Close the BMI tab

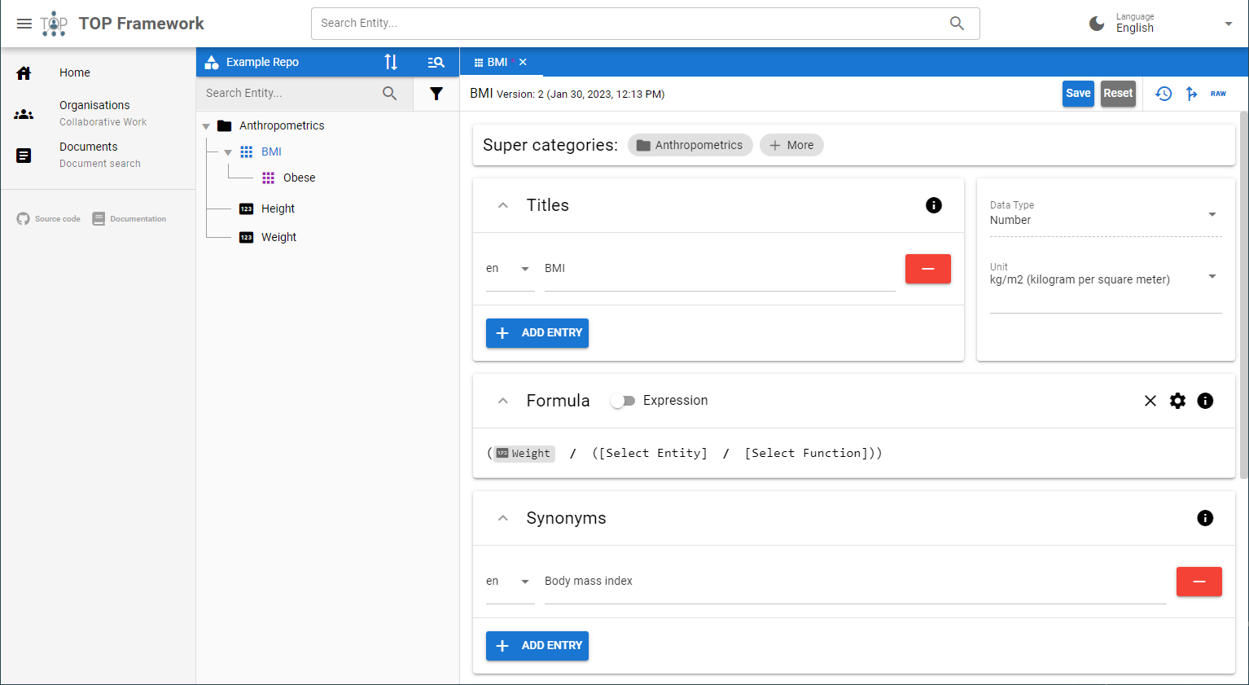click(523, 62)
